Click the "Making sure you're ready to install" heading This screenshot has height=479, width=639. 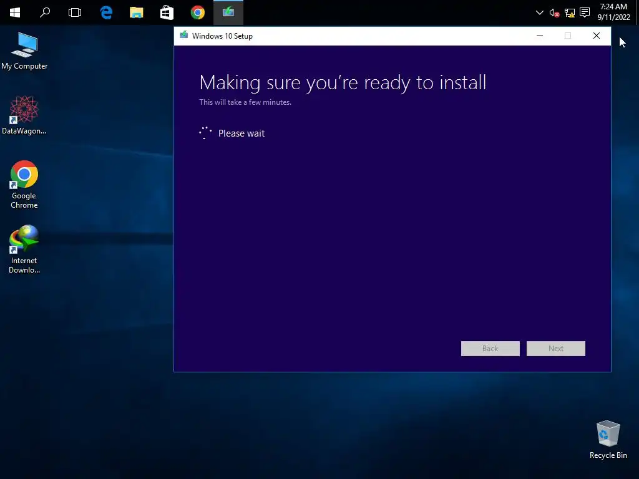[x=343, y=83]
